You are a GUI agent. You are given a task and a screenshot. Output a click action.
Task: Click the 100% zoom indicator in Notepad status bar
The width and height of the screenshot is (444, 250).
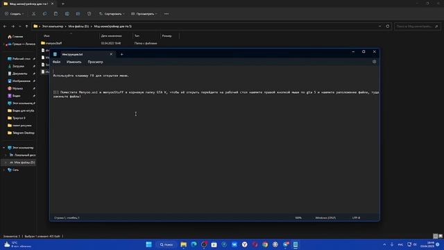[x=298, y=217]
